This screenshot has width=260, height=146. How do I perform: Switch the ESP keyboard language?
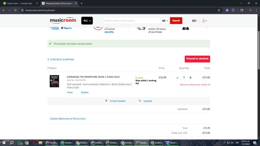(x=237, y=143)
